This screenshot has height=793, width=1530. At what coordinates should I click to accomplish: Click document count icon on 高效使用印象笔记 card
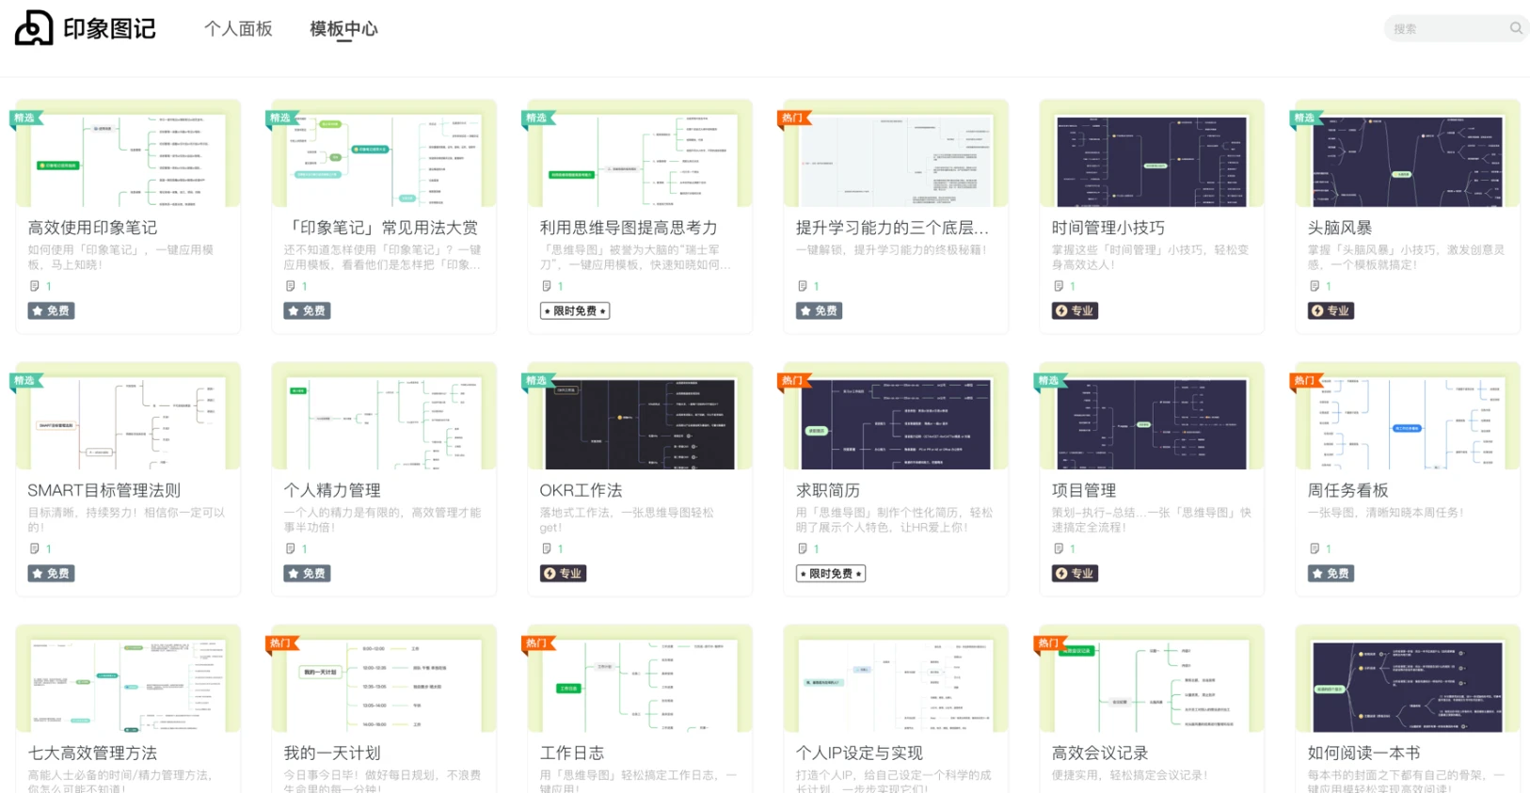[x=35, y=286]
